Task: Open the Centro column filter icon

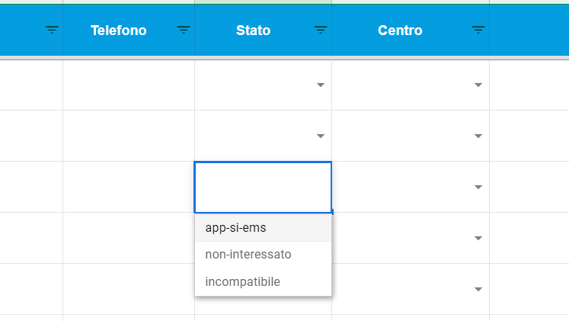Action: (478, 30)
